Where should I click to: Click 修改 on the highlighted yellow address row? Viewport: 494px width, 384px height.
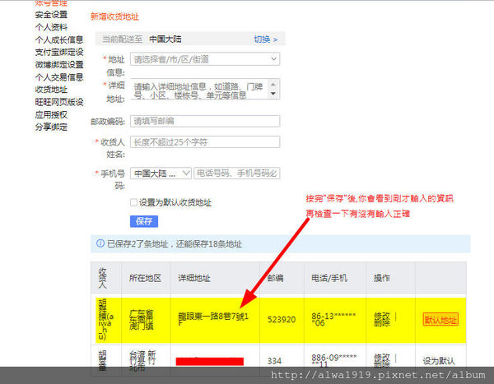click(384, 313)
